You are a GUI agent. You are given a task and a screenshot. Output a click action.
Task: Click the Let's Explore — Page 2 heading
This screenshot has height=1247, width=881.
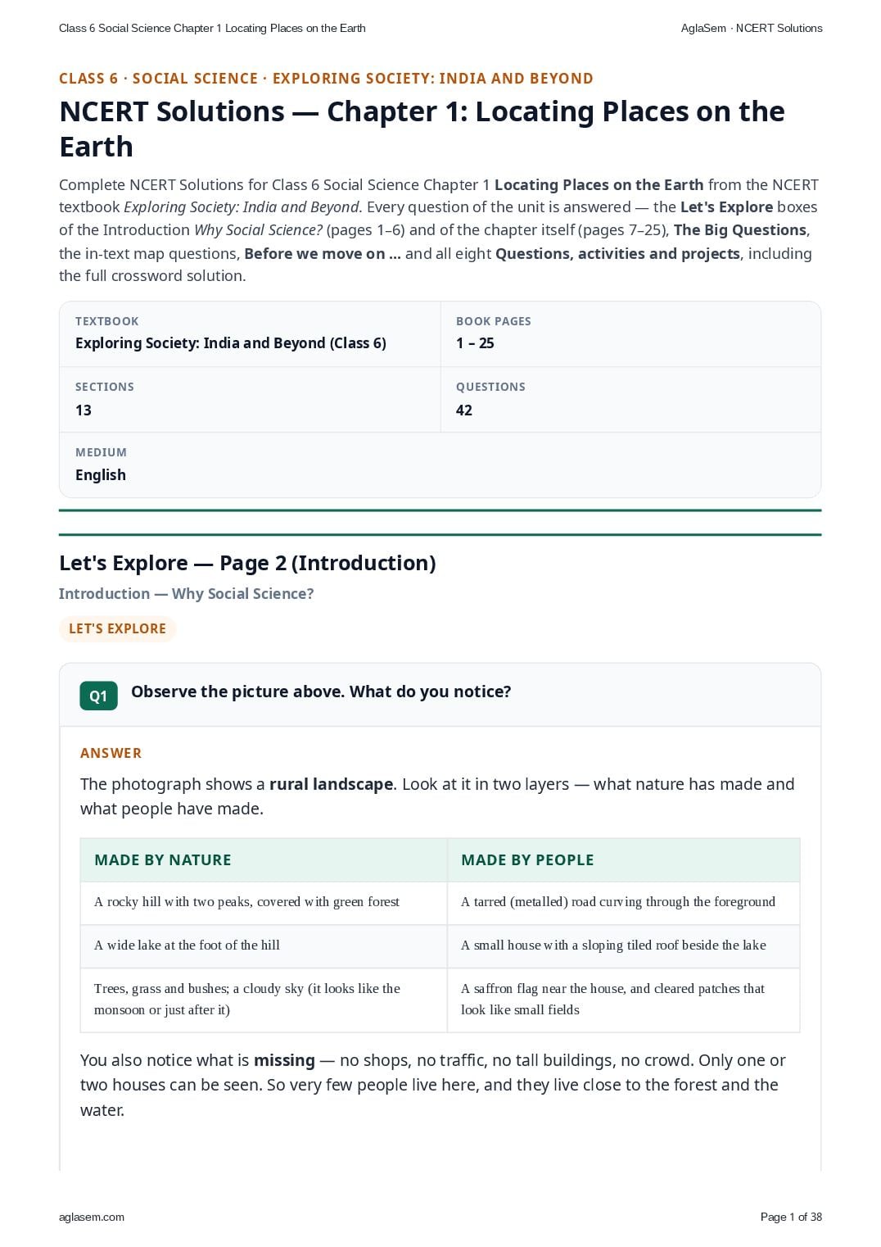(247, 563)
